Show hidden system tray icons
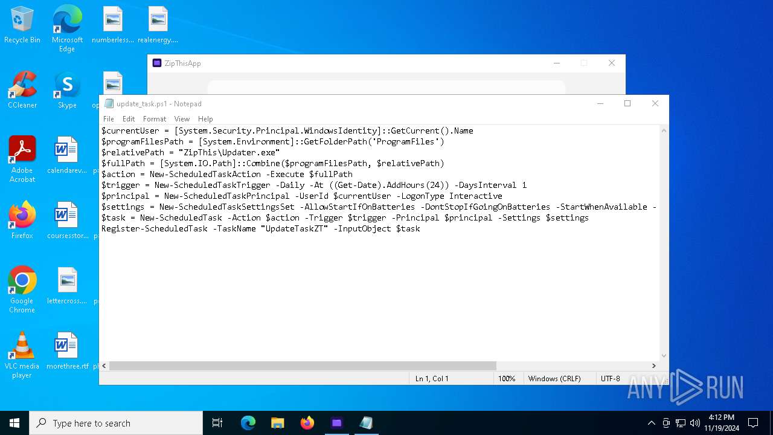This screenshot has height=435, width=773. pyautogui.click(x=651, y=423)
